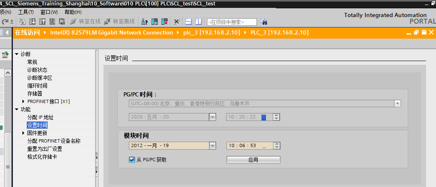Click the start simulation icon
Screen dimensions: 436x187
(52, 21)
